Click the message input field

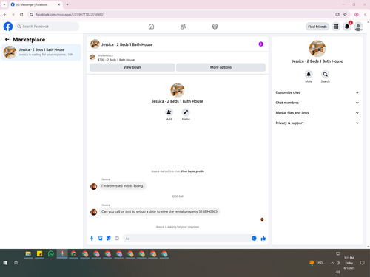pos(187,239)
